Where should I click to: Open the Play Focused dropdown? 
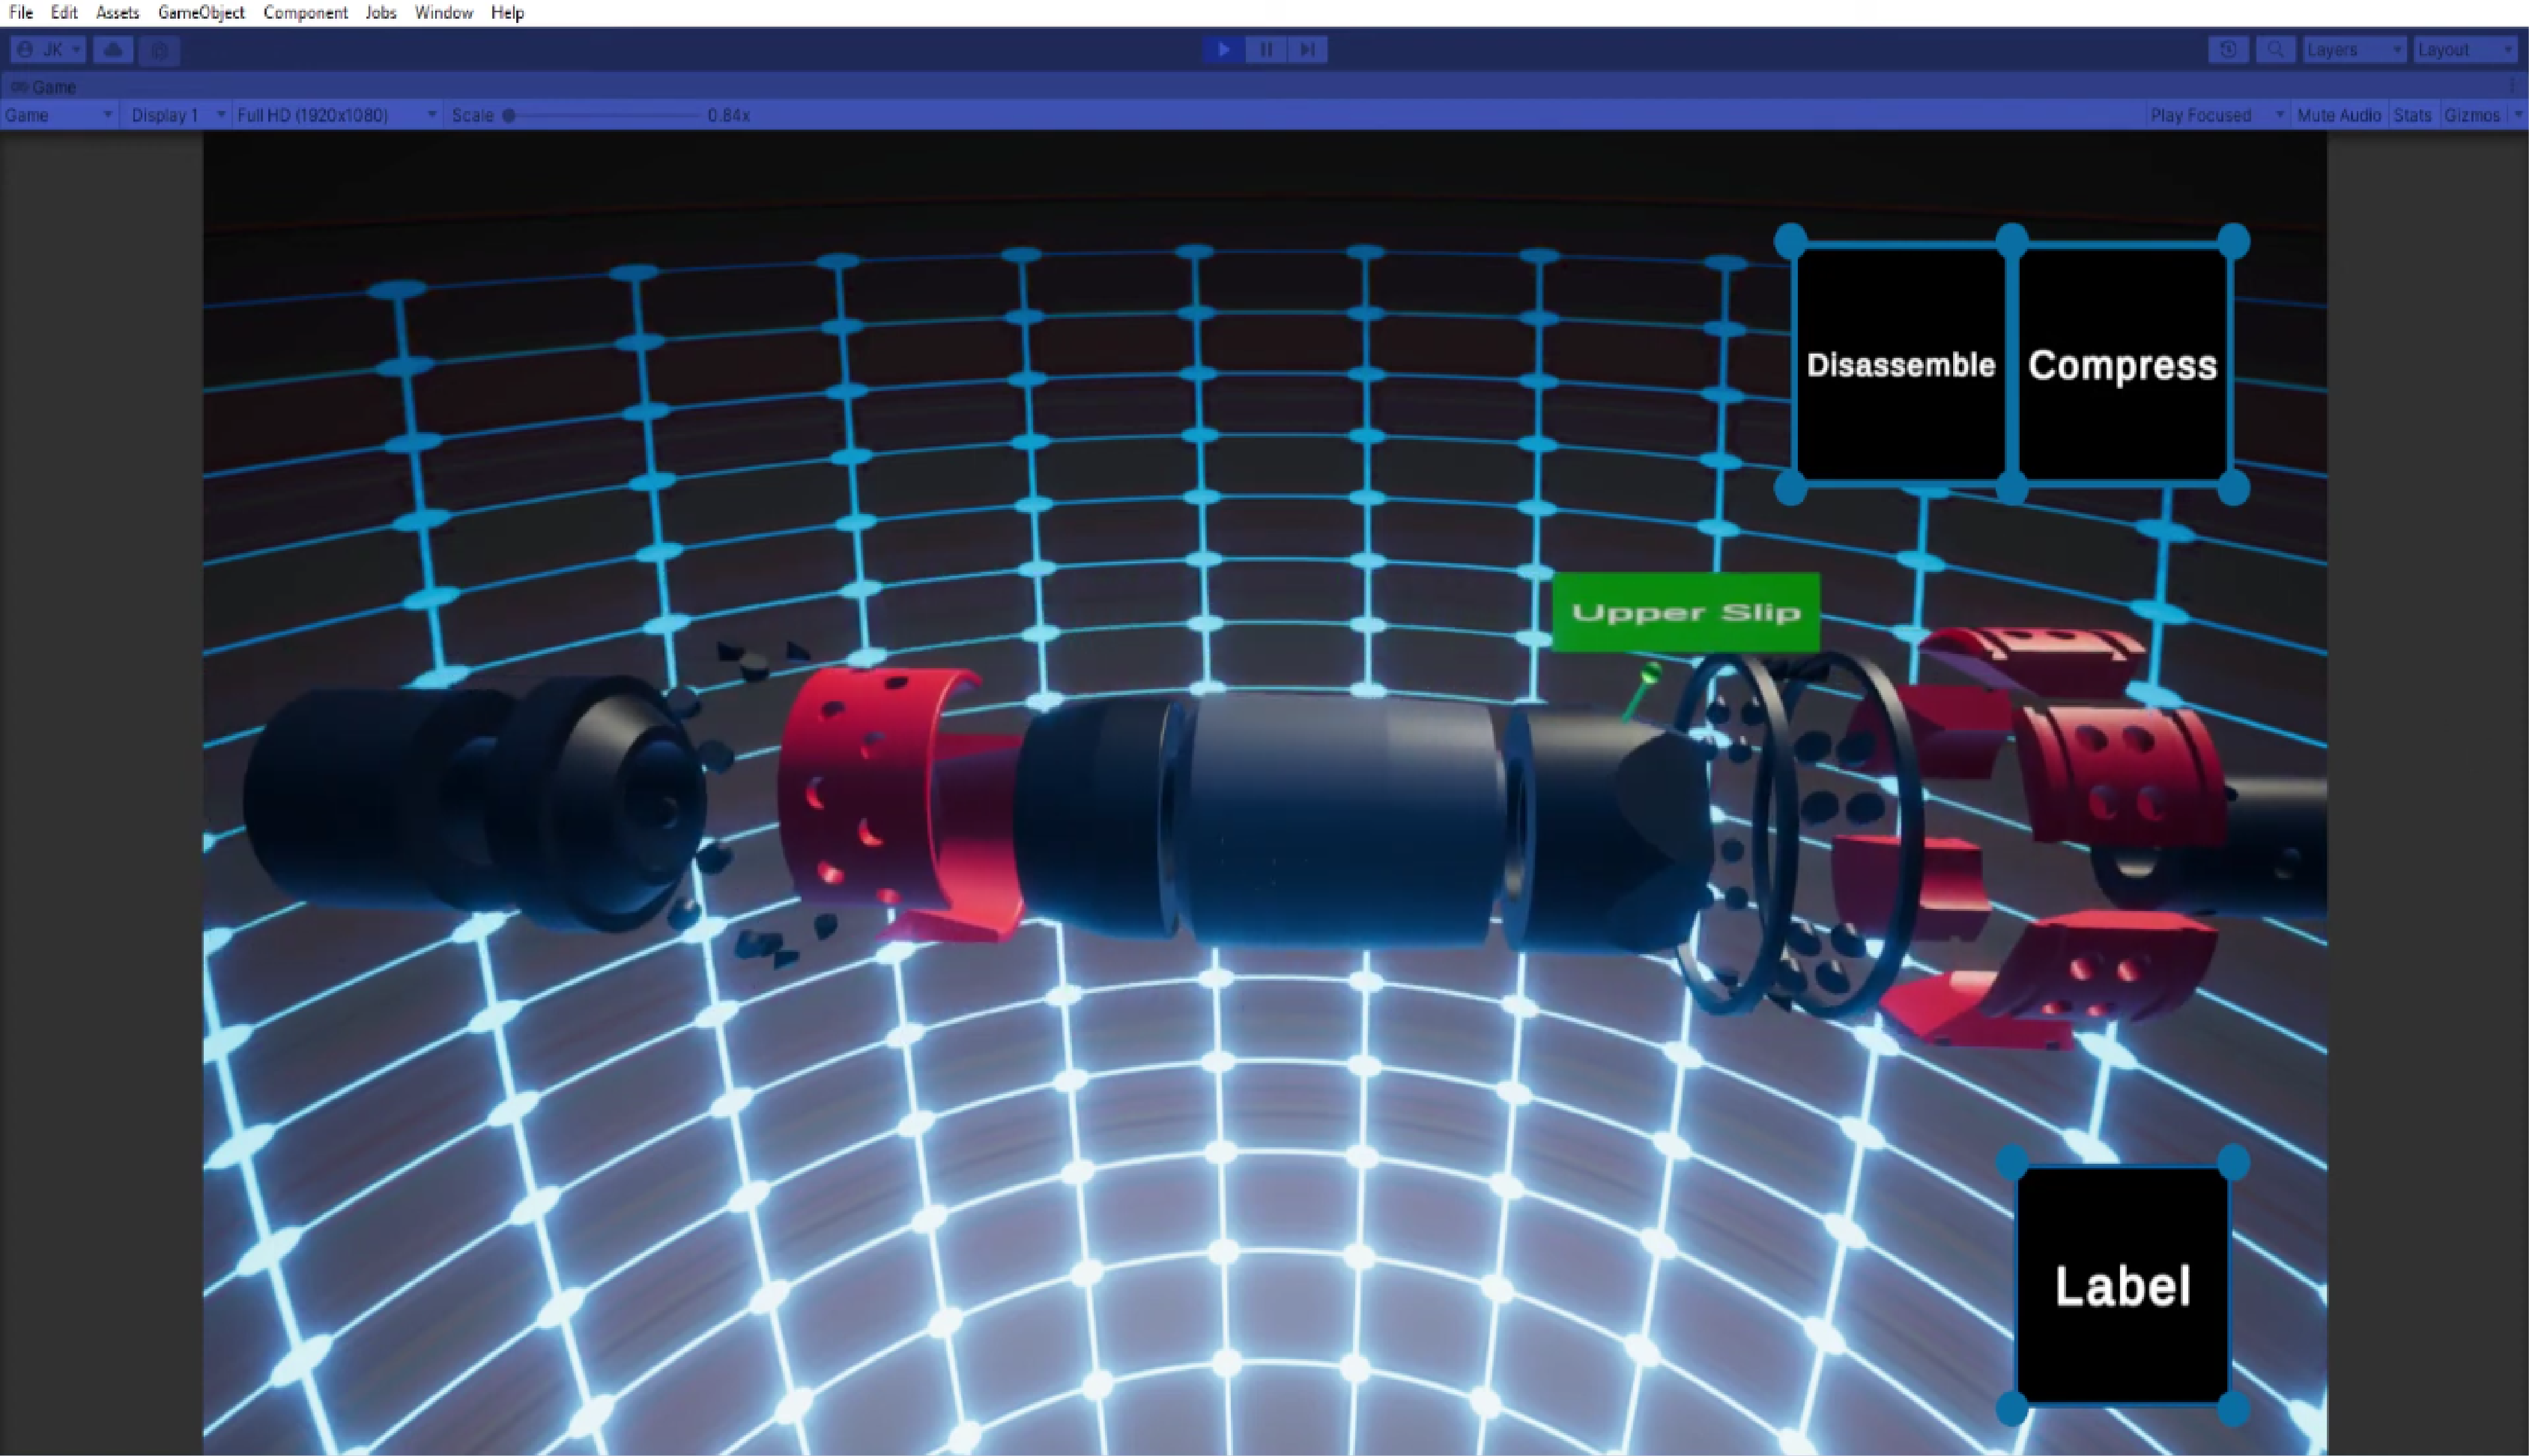[x=2217, y=115]
